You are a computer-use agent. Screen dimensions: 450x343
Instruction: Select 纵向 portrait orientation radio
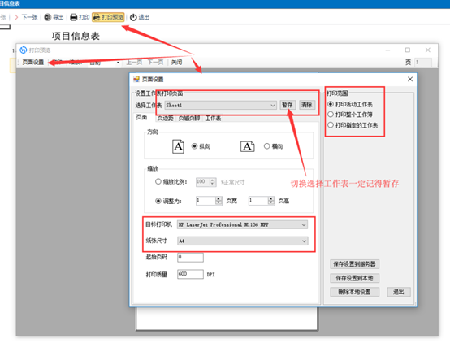(194, 146)
